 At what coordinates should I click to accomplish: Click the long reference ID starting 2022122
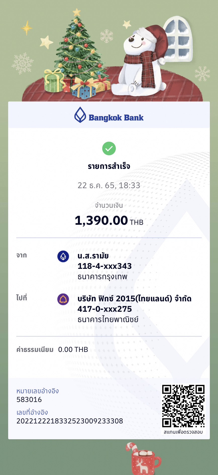coord(70,421)
